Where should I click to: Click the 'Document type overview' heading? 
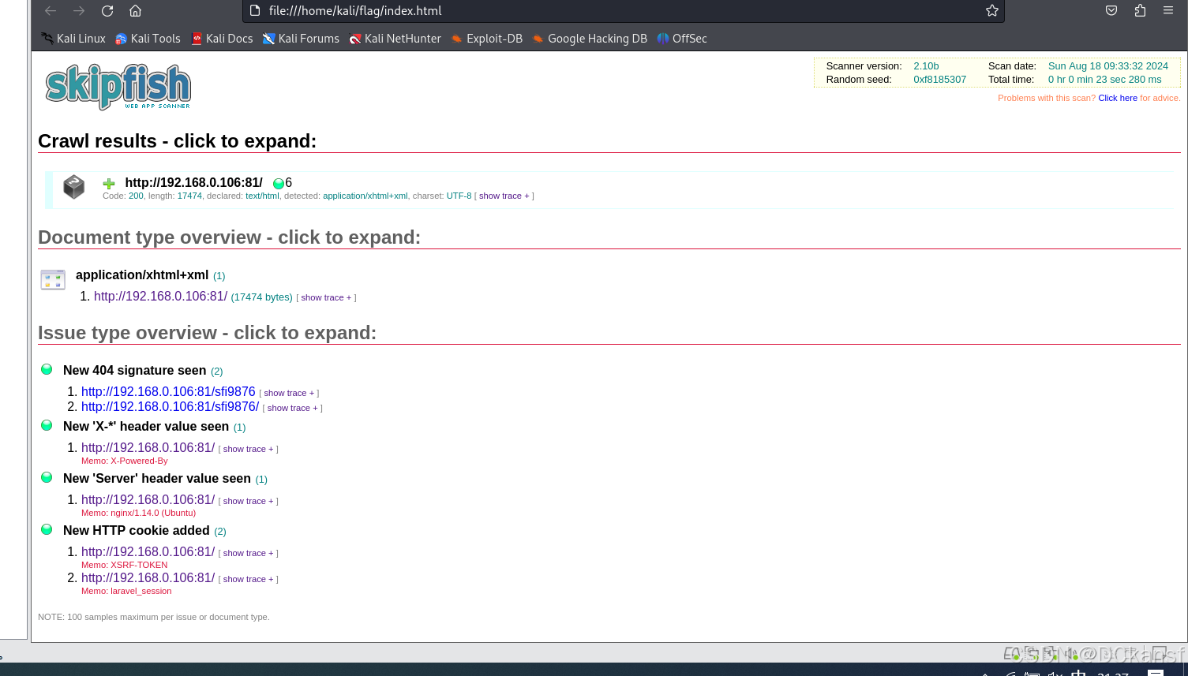[x=229, y=237]
